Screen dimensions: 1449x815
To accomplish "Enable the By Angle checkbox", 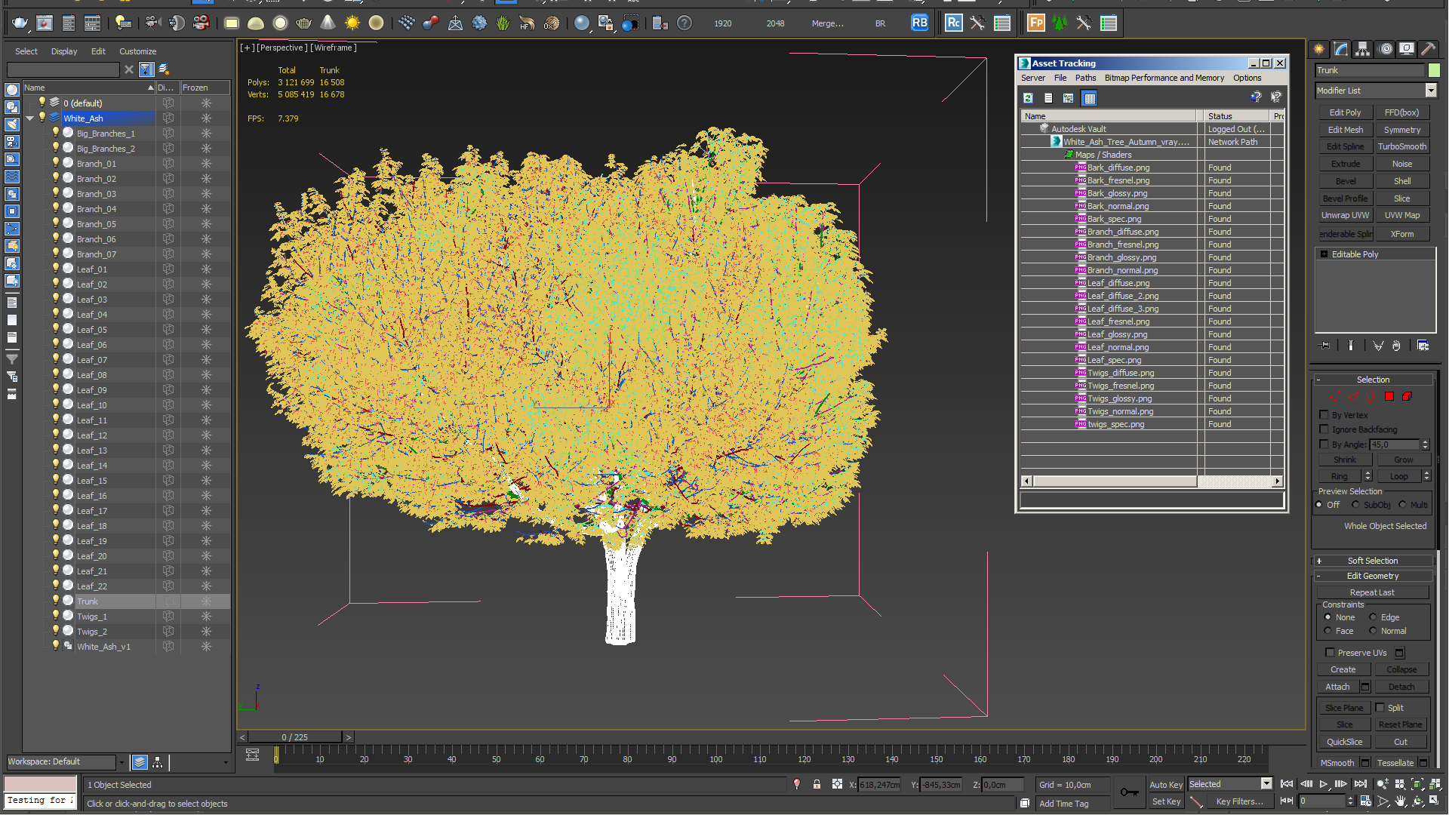I will pyautogui.click(x=1324, y=444).
